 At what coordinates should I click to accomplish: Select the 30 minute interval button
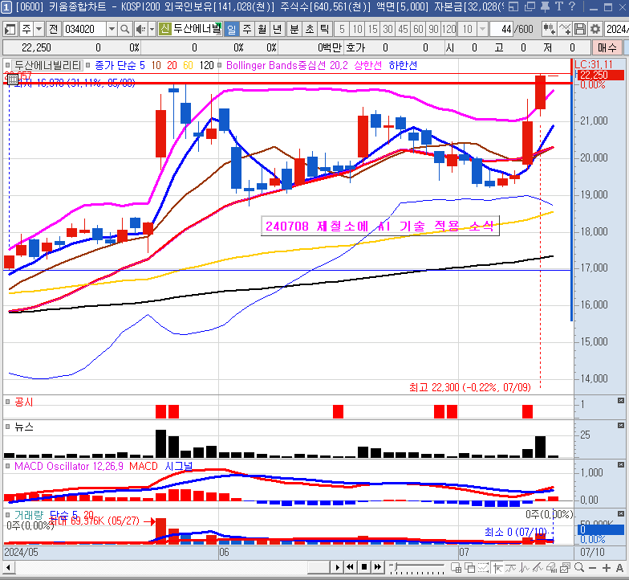(388, 29)
